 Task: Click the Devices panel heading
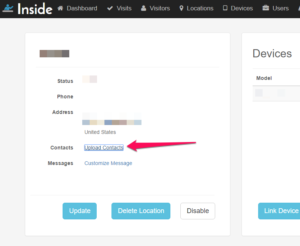tap(272, 53)
